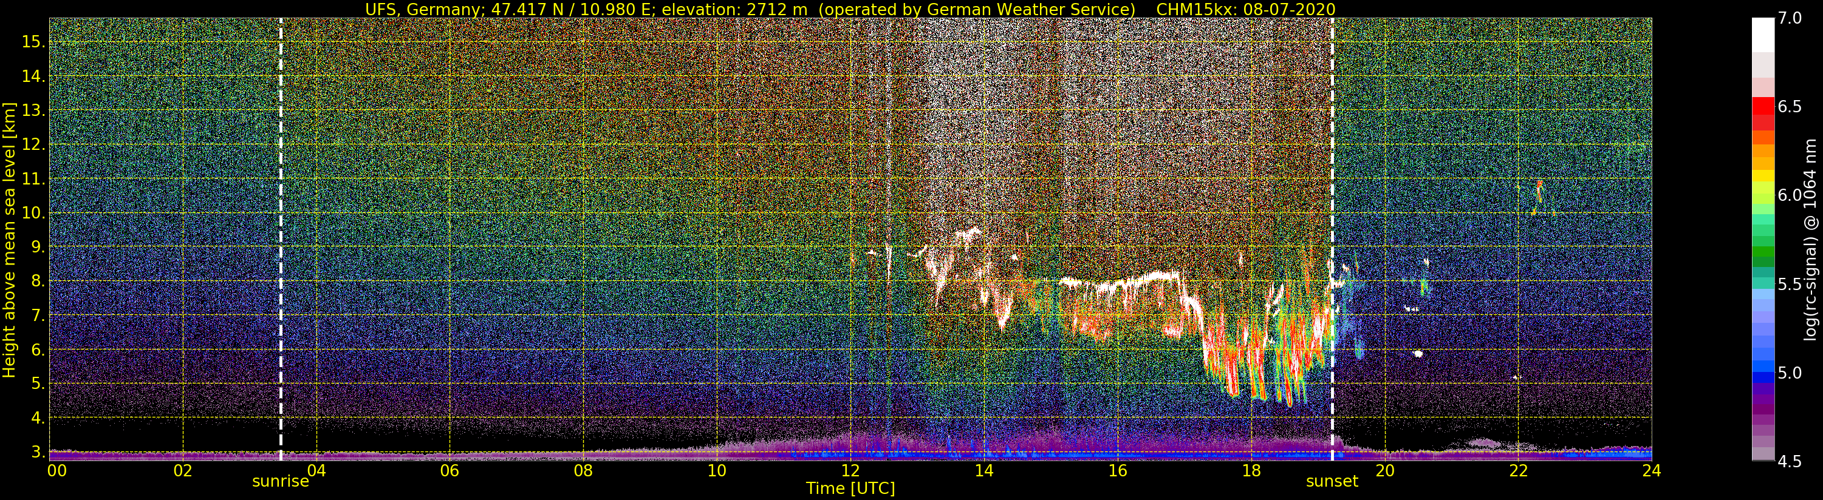Click the "18" time axis tick label

click(x=1251, y=470)
